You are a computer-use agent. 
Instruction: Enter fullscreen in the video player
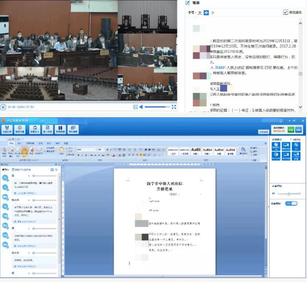pyautogui.click(x=174, y=107)
